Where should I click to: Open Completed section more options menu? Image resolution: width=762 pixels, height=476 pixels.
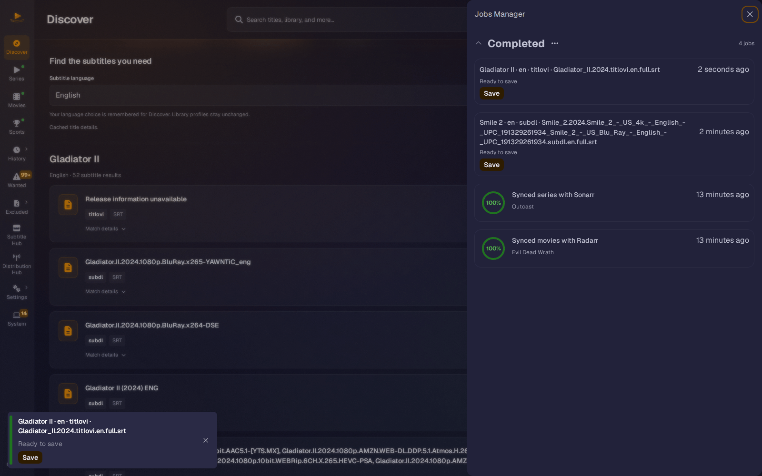pyautogui.click(x=555, y=43)
